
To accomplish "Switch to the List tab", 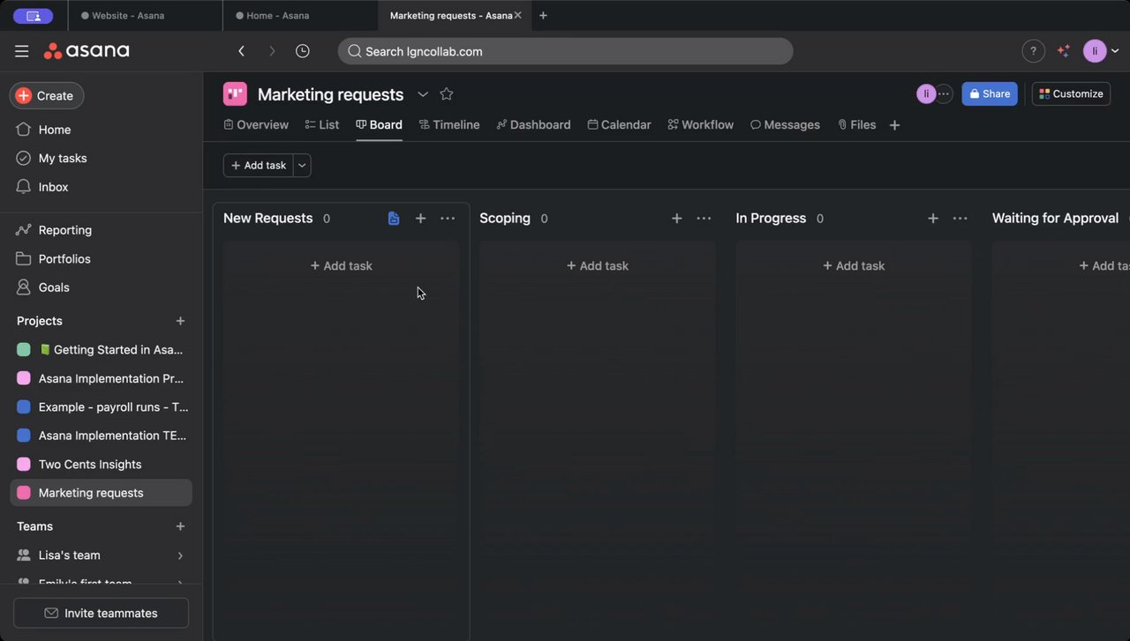I will tap(322, 125).
